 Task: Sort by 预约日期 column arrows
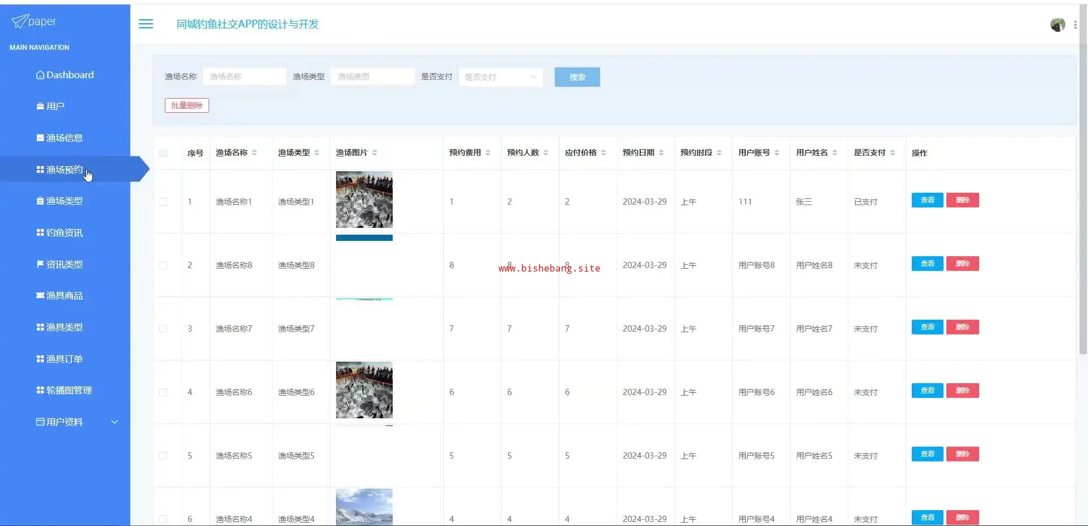pos(661,152)
